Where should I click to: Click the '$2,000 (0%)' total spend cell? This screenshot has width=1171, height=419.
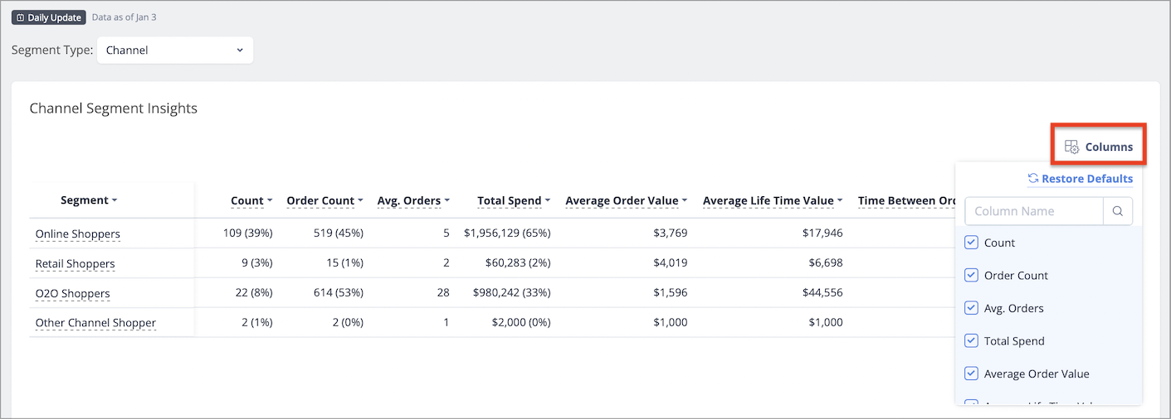click(521, 322)
